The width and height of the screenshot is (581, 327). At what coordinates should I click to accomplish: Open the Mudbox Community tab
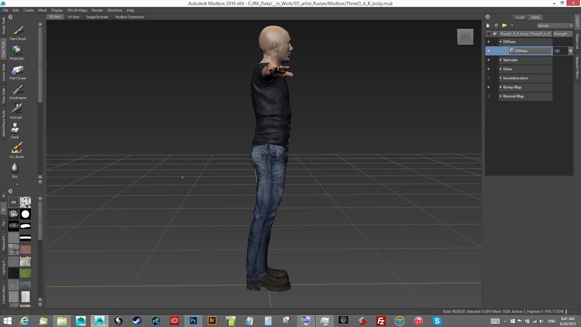130,17
